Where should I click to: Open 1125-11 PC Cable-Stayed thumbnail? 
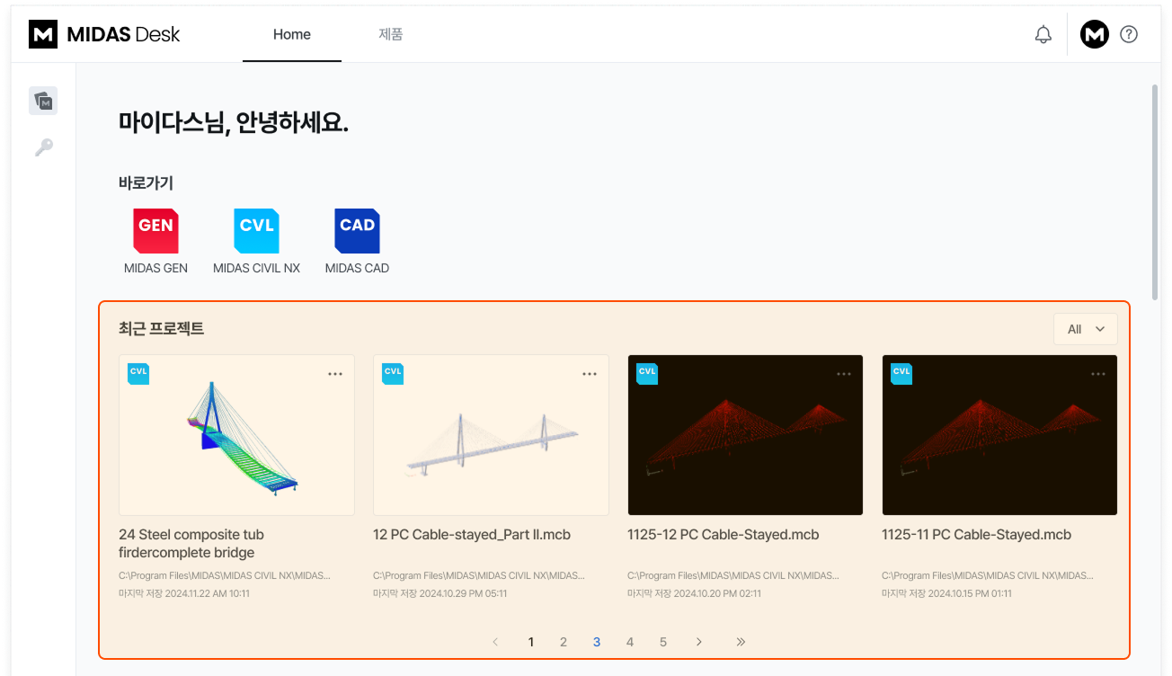999,435
